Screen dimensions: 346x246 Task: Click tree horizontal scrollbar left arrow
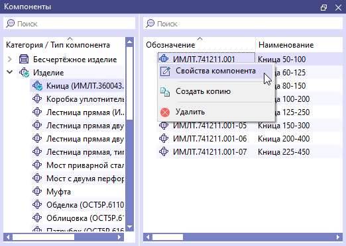[x=8, y=237]
